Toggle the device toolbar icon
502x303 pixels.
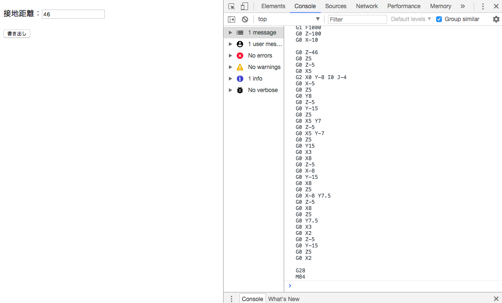[x=244, y=6]
